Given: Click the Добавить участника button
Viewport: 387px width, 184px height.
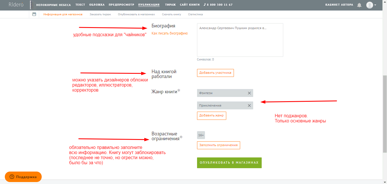Looking at the screenshot, I should (x=215, y=73).
